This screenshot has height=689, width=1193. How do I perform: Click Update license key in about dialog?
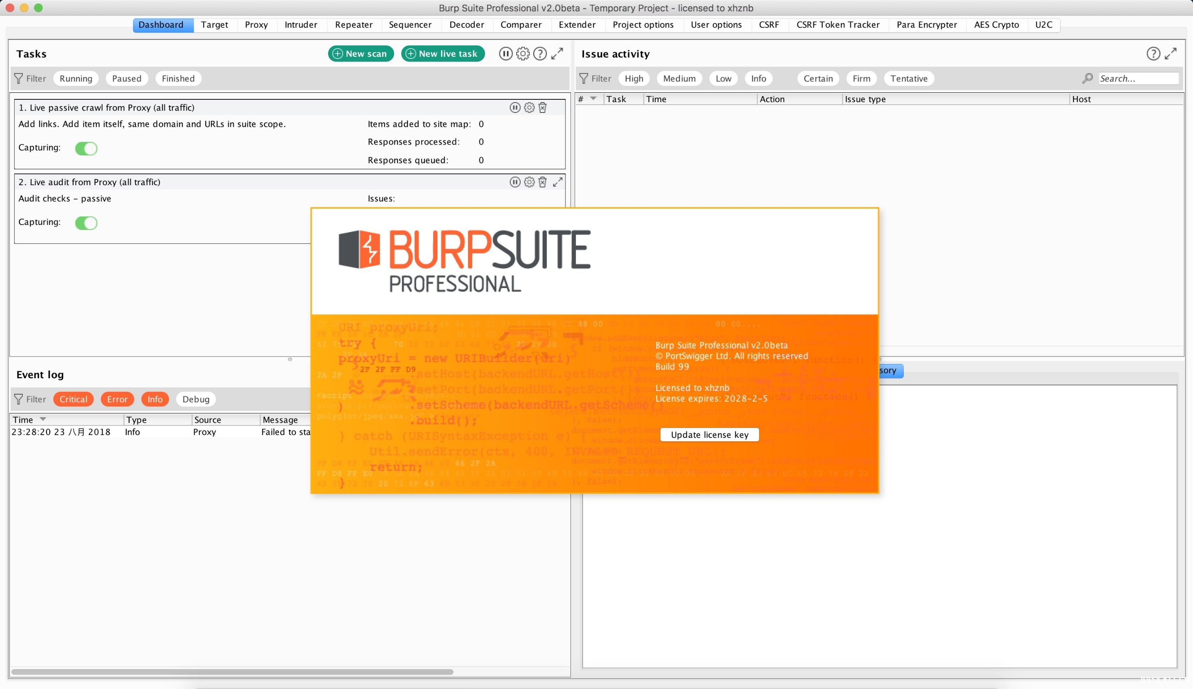[709, 434]
